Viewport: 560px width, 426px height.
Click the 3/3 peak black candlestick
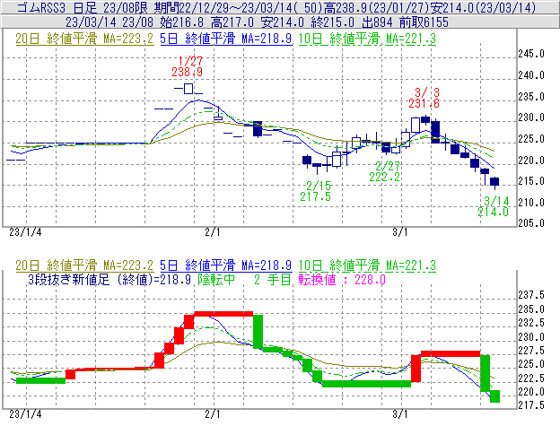click(425, 119)
